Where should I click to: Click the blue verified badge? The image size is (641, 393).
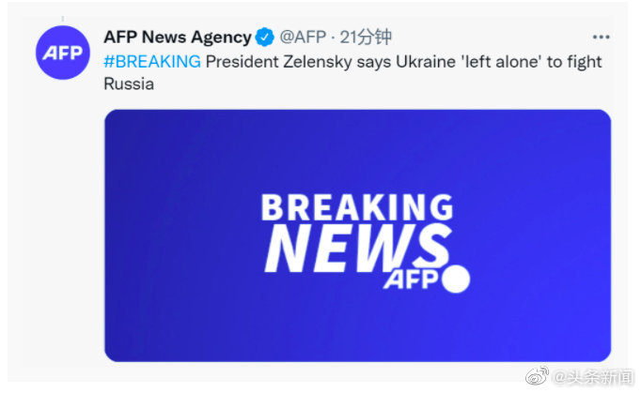coord(265,38)
